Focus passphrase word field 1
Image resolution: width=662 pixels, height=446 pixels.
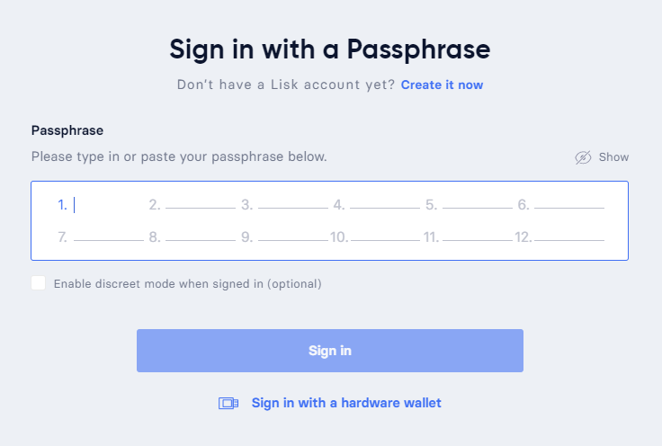(109, 205)
